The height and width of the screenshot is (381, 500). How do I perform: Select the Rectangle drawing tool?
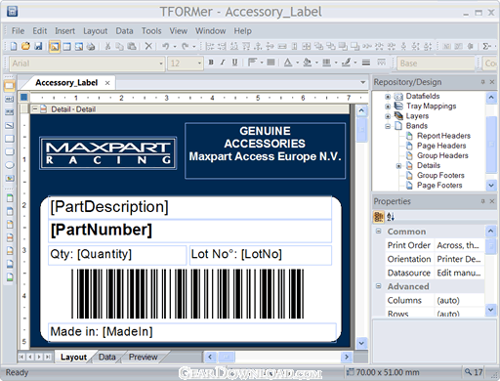[x=9, y=139]
